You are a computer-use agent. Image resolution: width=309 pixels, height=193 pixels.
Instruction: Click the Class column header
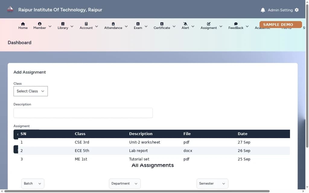click(80, 134)
